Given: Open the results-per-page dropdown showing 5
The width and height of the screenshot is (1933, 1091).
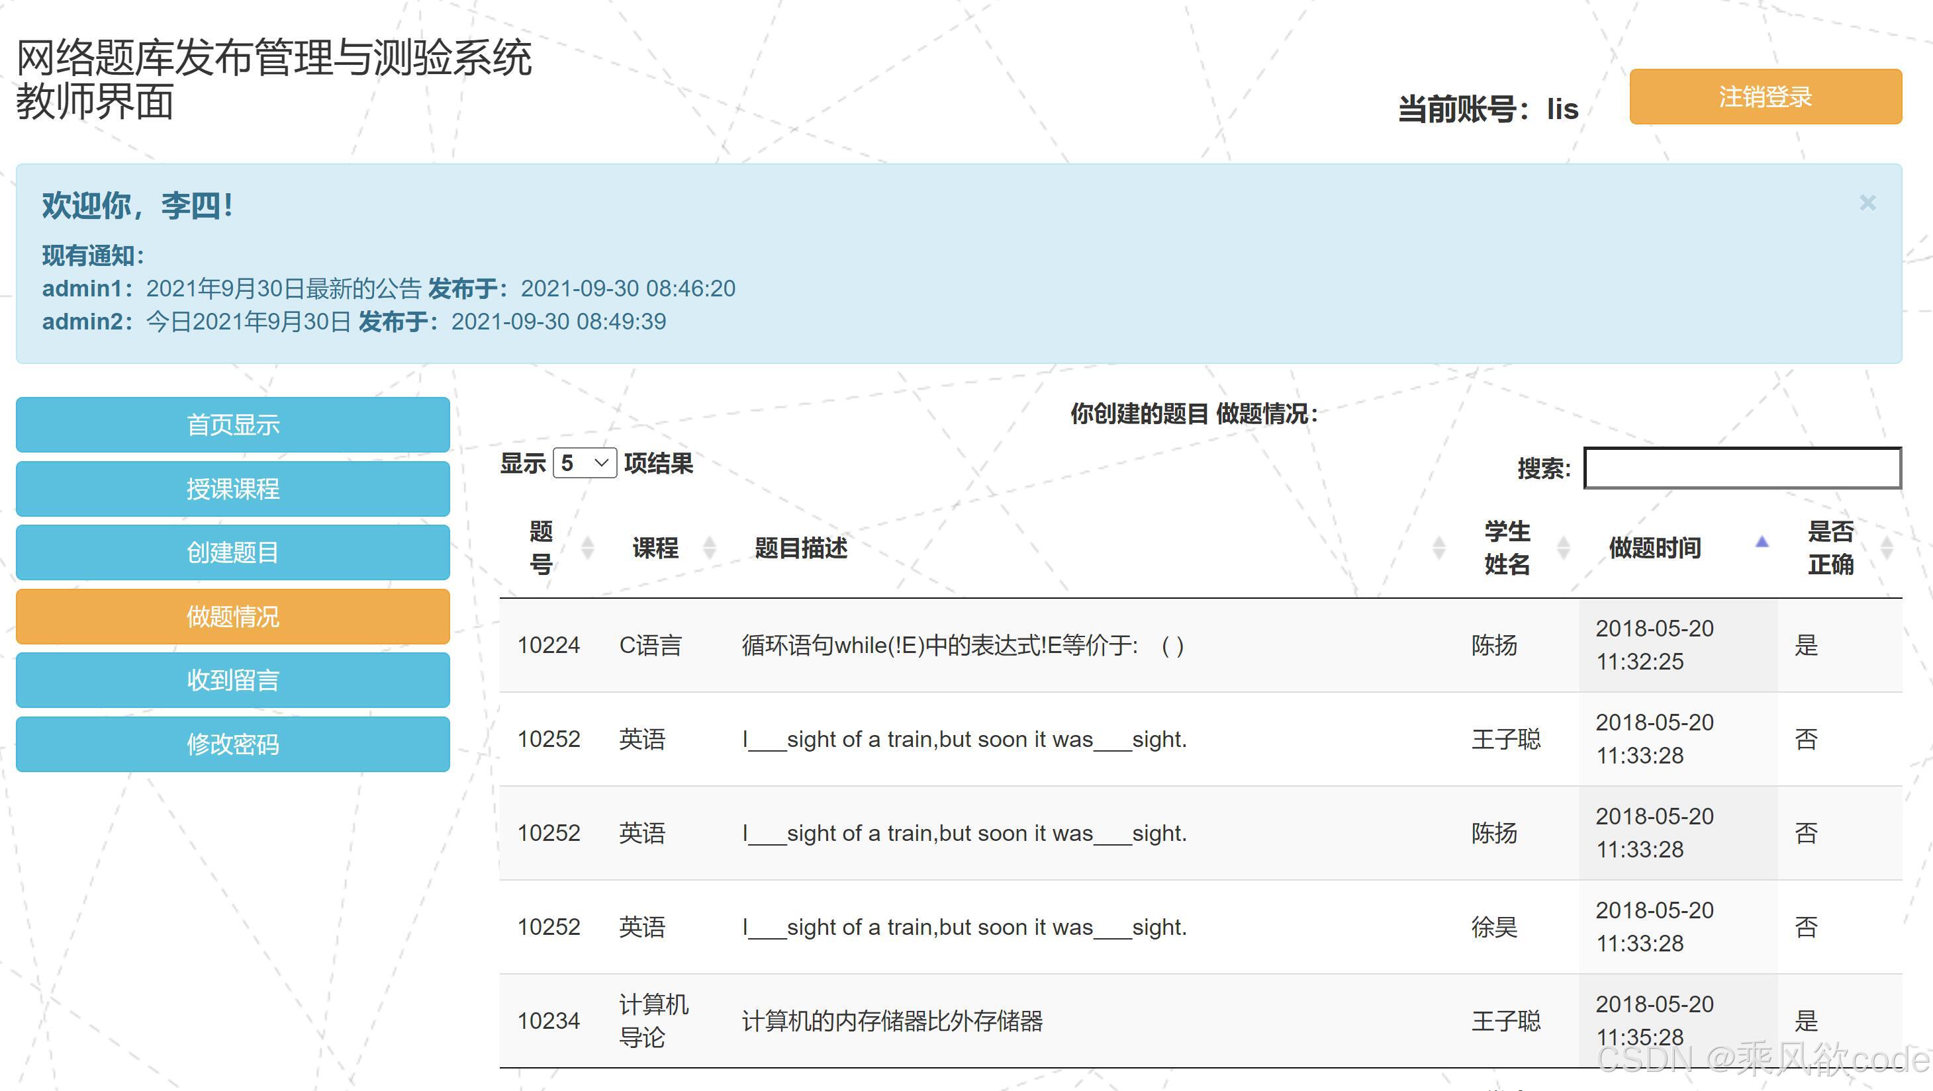Looking at the screenshot, I should [585, 463].
